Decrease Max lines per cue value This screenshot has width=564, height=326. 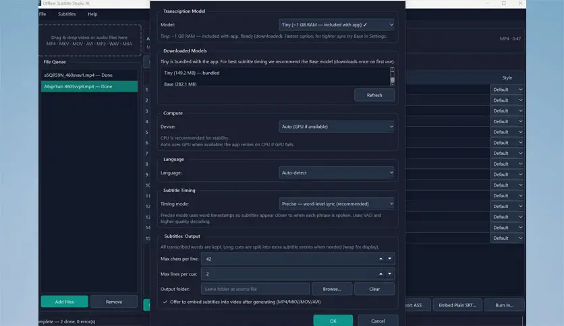(x=389, y=273)
